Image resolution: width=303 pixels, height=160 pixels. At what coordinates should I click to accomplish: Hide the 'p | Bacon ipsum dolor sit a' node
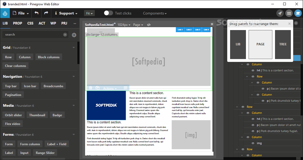point(263,89)
